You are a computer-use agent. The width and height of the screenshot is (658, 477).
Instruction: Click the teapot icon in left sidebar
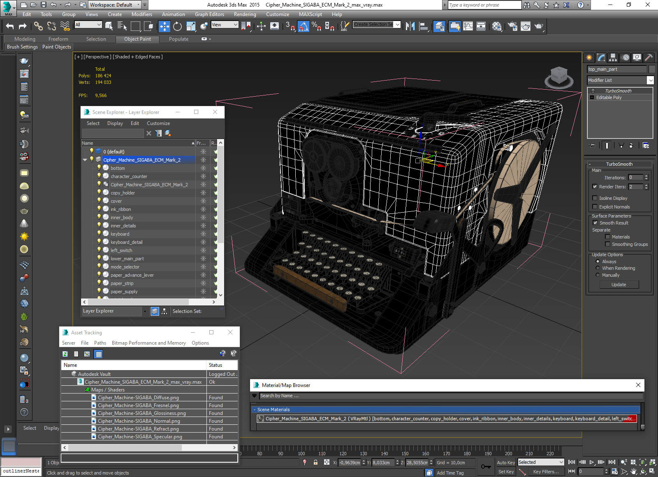pyautogui.click(x=24, y=61)
